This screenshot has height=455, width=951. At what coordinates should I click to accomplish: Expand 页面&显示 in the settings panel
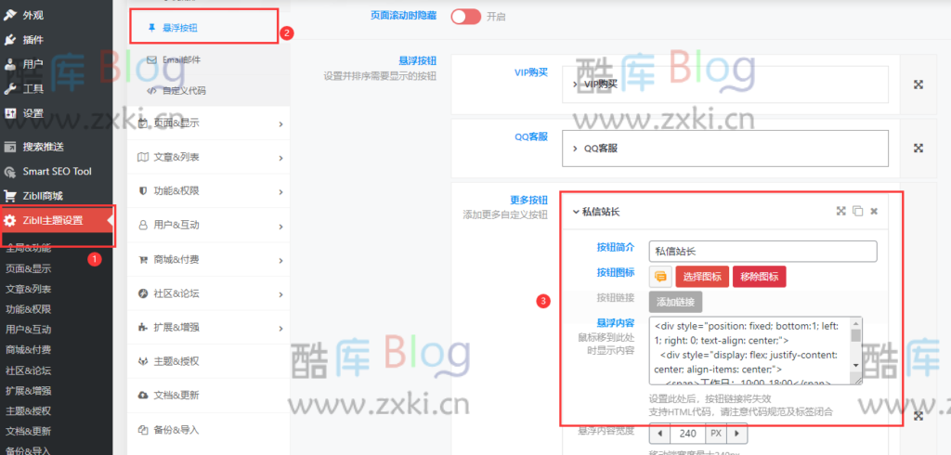tap(209, 123)
